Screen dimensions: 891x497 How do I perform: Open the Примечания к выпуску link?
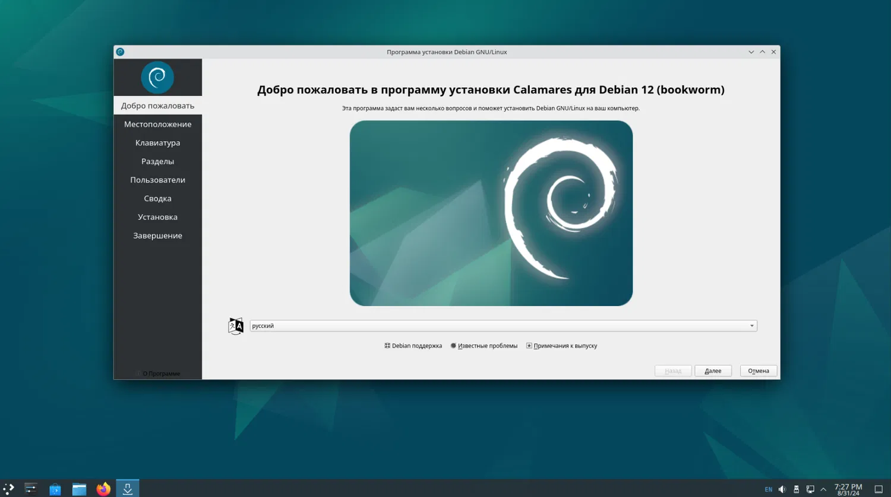tap(561, 346)
